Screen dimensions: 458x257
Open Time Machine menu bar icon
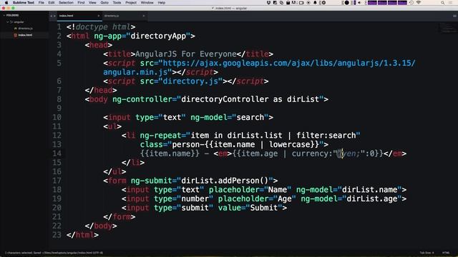pos(411,3)
